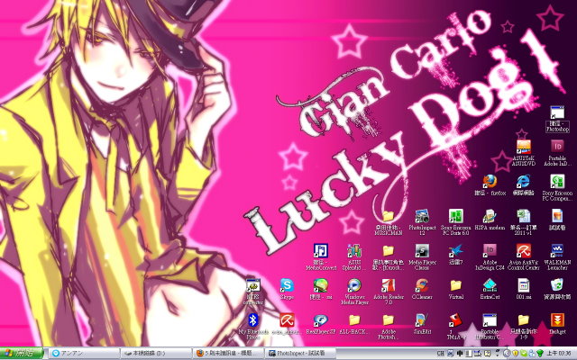Launch ASUS Splendid utility
Image resolution: width=577 pixels, height=360 pixels.
click(354, 250)
